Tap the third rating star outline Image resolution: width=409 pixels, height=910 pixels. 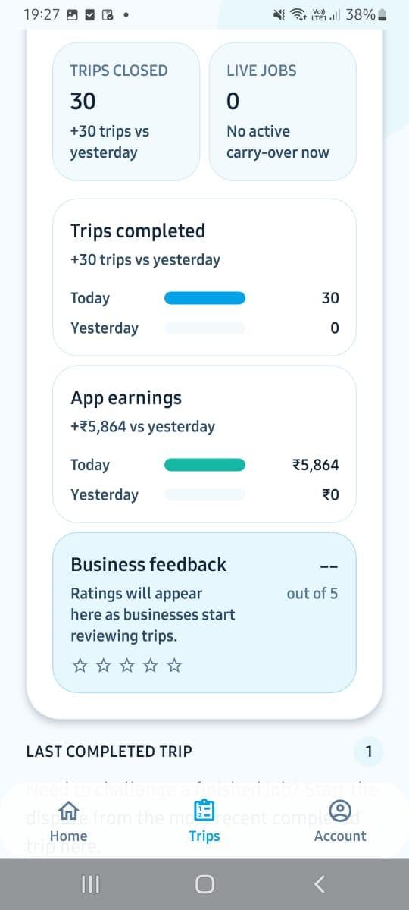click(x=126, y=666)
